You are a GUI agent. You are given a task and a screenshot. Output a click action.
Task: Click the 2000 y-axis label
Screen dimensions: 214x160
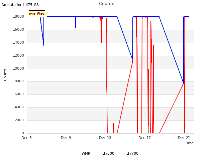point(19,120)
